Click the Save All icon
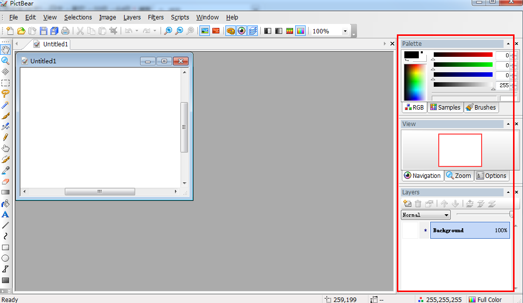Viewport: 523px width, 303px height. [x=54, y=31]
